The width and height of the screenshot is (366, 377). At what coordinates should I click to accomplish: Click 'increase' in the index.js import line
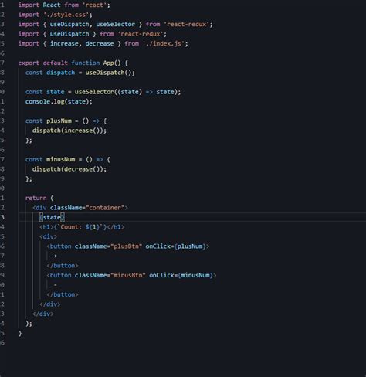pyautogui.click(x=64, y=43)
